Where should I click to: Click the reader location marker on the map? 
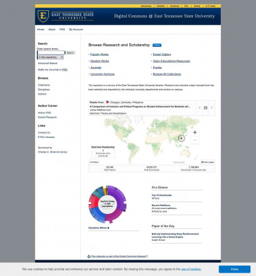(181, 138)
